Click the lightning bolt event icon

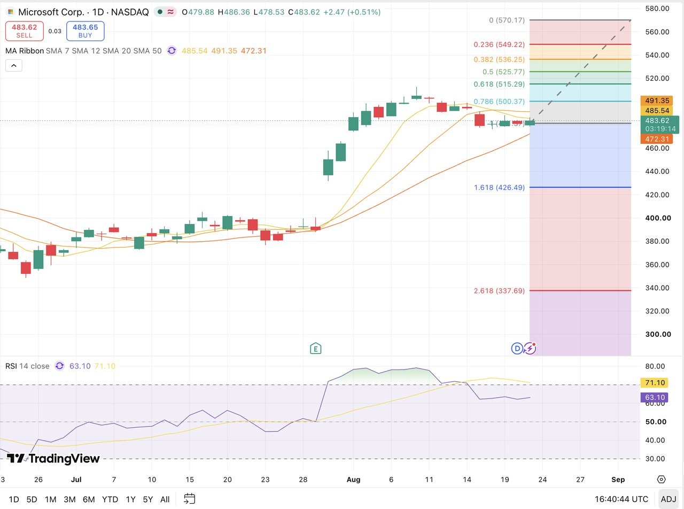530,349
